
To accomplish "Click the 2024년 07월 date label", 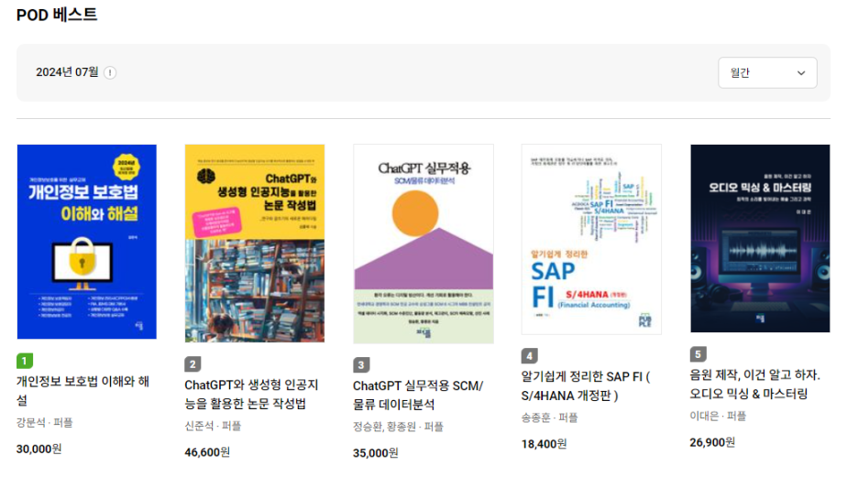I will pyautogui.click(x=67, y=72).
